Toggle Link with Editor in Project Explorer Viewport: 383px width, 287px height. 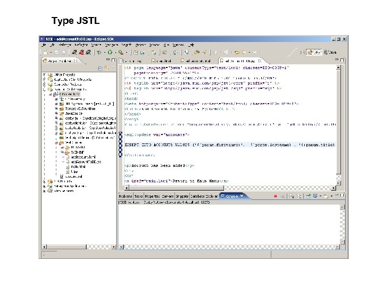[x=106, y=69]
